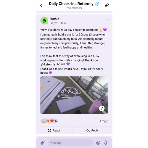
Task: Focus the Message input field
Action: click(x=70, y=143)
